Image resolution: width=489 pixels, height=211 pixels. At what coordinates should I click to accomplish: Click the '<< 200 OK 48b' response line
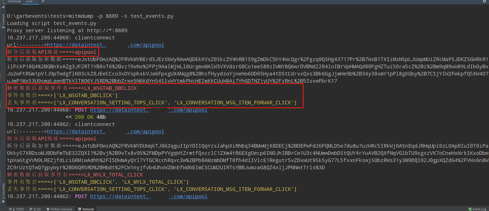click(86, 117)
